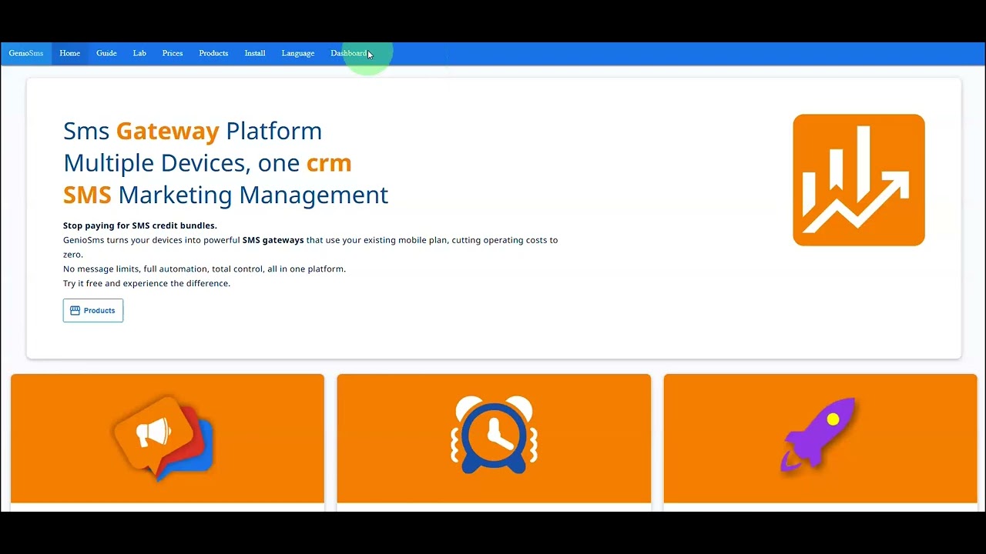986x554 pixels.
Task: Click 'Multiple Devices, one crm' heading line
Action: click(x=207, y=163)
